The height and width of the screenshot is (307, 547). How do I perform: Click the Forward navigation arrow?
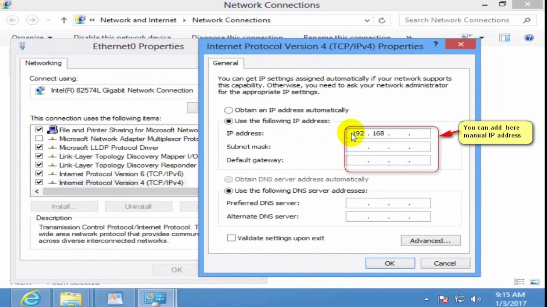pos(32,20)
